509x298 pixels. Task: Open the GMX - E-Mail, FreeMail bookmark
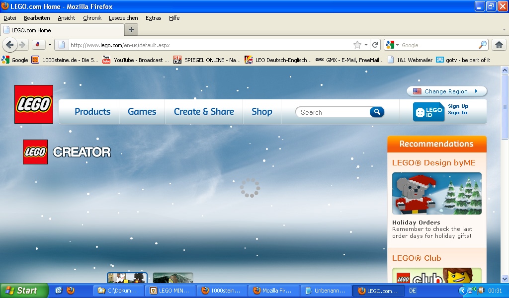click(349, 60)
